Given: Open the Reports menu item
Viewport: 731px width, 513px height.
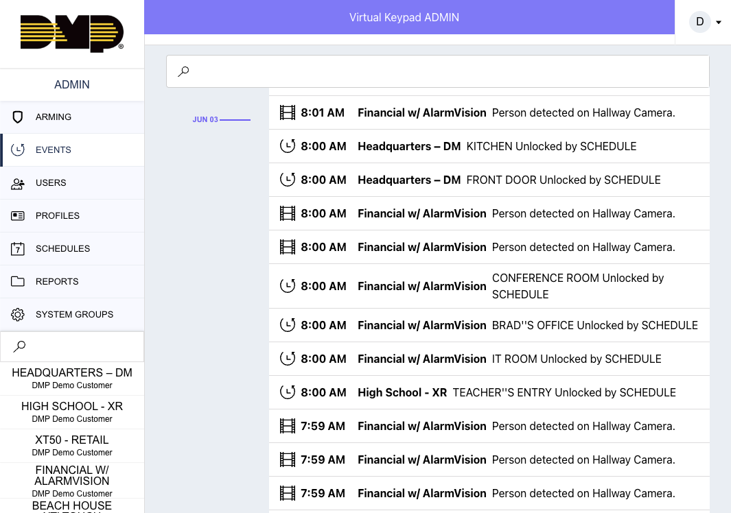Looking at the screenshot, I should (72, 281).
